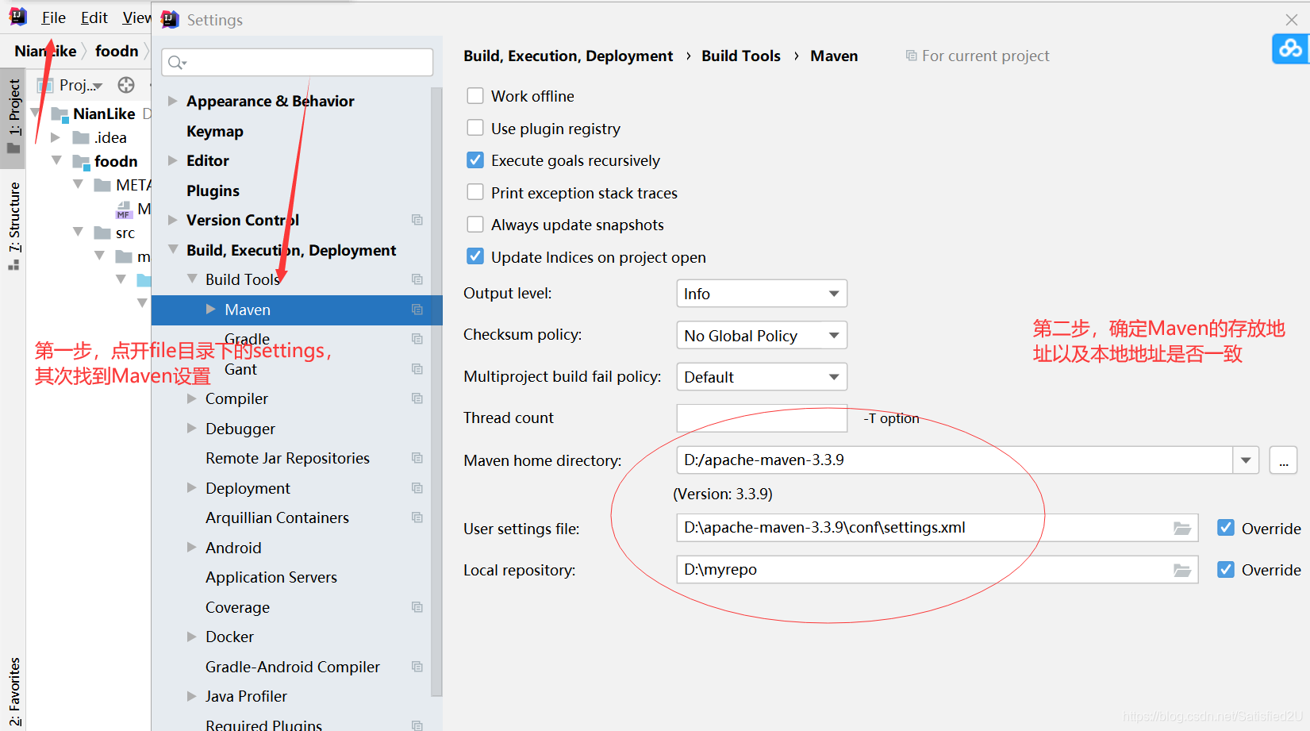Click the IntelliJ logo in Settings title bar
The width and height of the screenshot is (1310, 731).
170,19
